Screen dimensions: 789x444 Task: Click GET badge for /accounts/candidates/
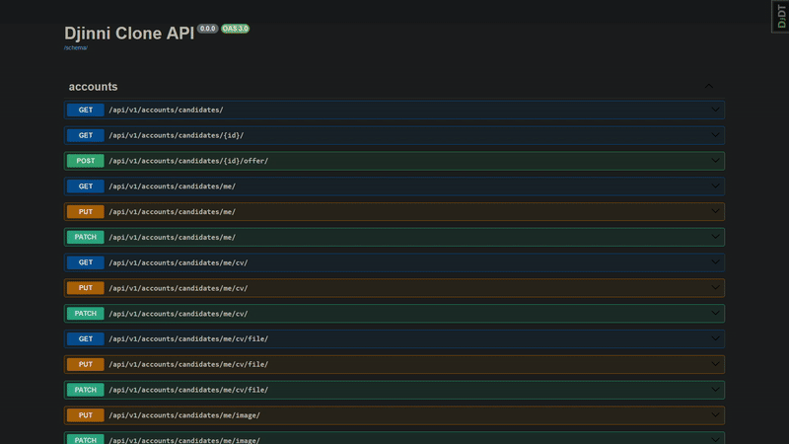pos(86,110)
